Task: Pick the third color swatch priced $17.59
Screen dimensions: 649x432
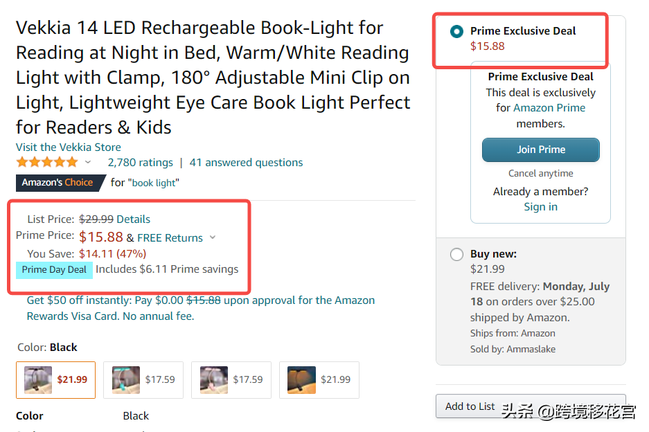Action: pos(231,379)
